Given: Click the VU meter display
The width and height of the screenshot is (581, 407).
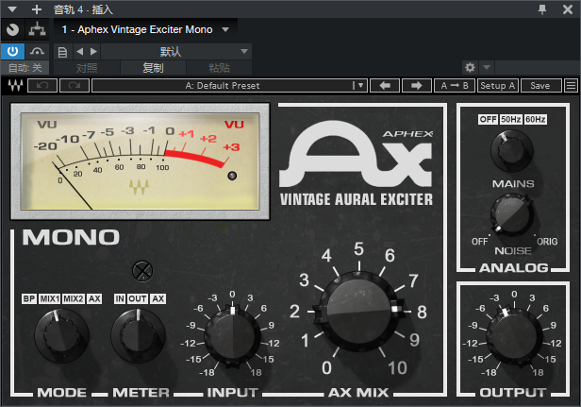Looking at the screenshot, I should point(140,161).
